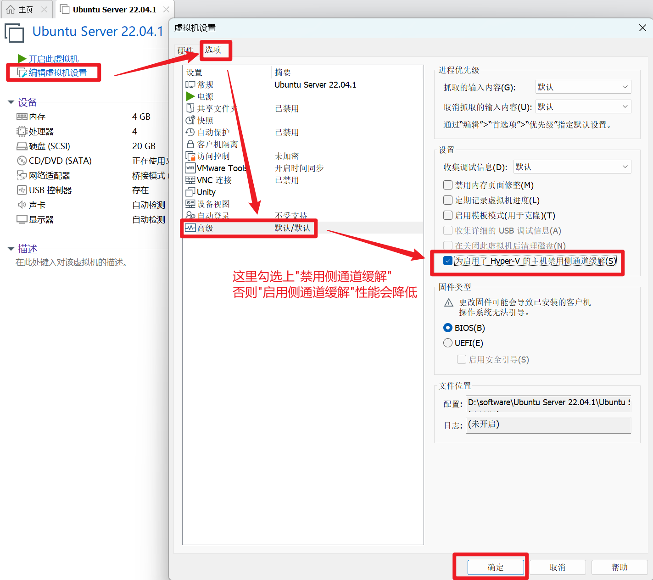Switch to the 硬件 tab

click(185, 50)
